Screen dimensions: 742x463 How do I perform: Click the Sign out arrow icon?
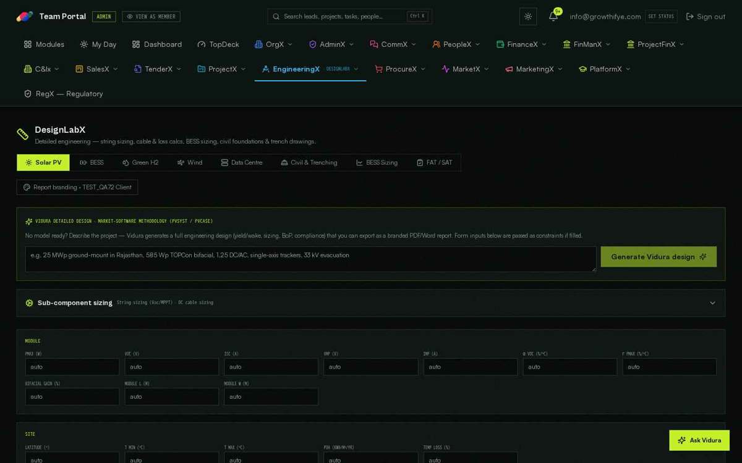[690, 17]
